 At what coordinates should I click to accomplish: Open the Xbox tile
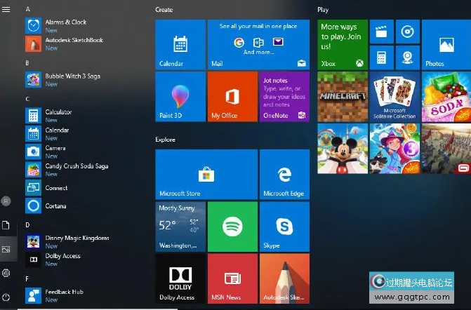(343, 45)
